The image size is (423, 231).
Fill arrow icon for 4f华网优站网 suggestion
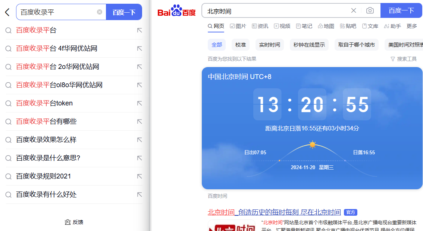pyautogui.click(x=140, y=48)
